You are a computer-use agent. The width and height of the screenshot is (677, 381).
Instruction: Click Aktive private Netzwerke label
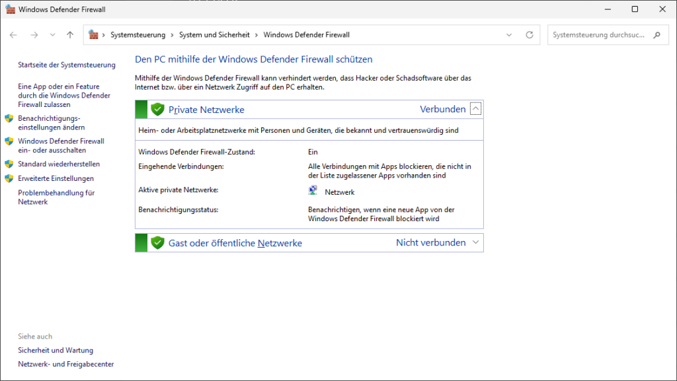pyautogui.click(x=179, y=190)
